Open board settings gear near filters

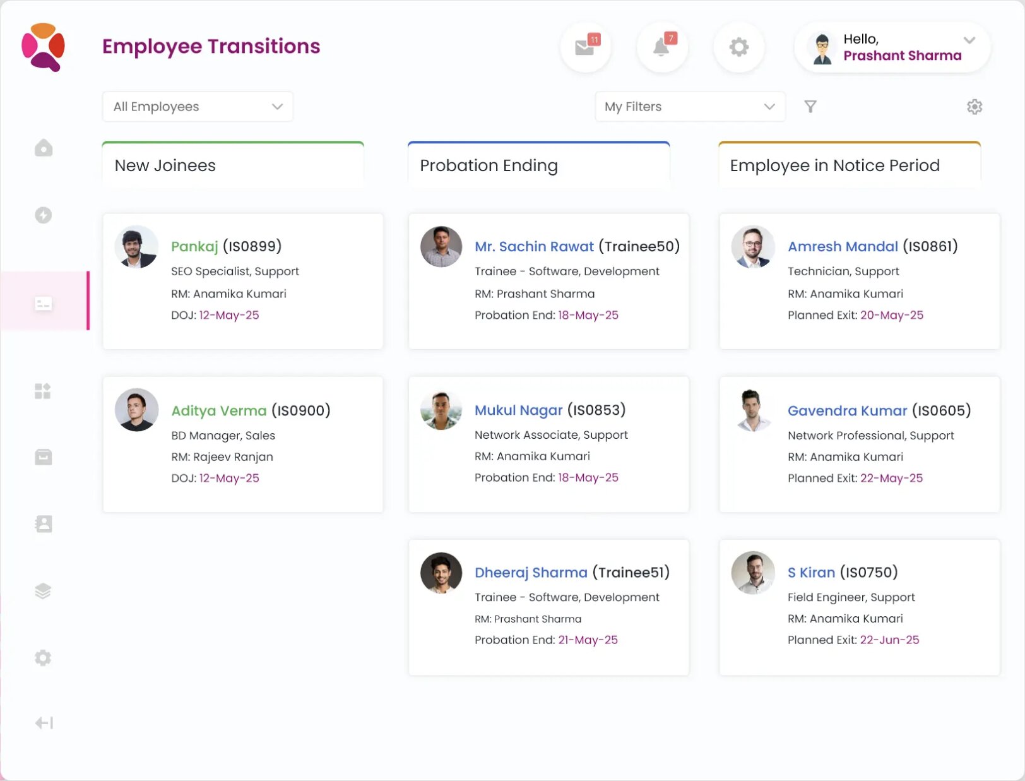(974, 107)
